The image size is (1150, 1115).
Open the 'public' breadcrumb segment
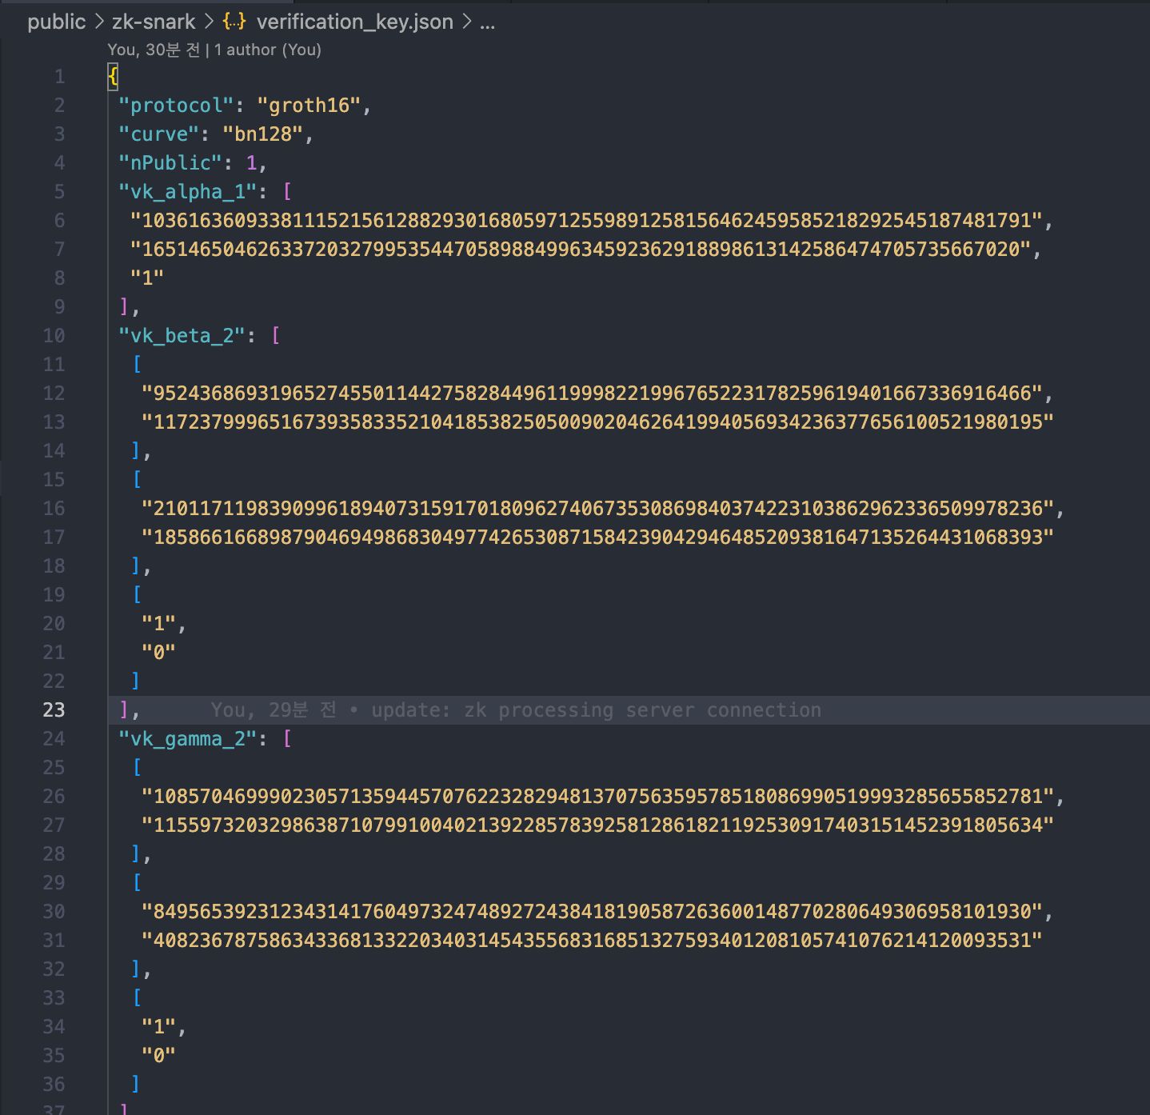pos(56,22)
